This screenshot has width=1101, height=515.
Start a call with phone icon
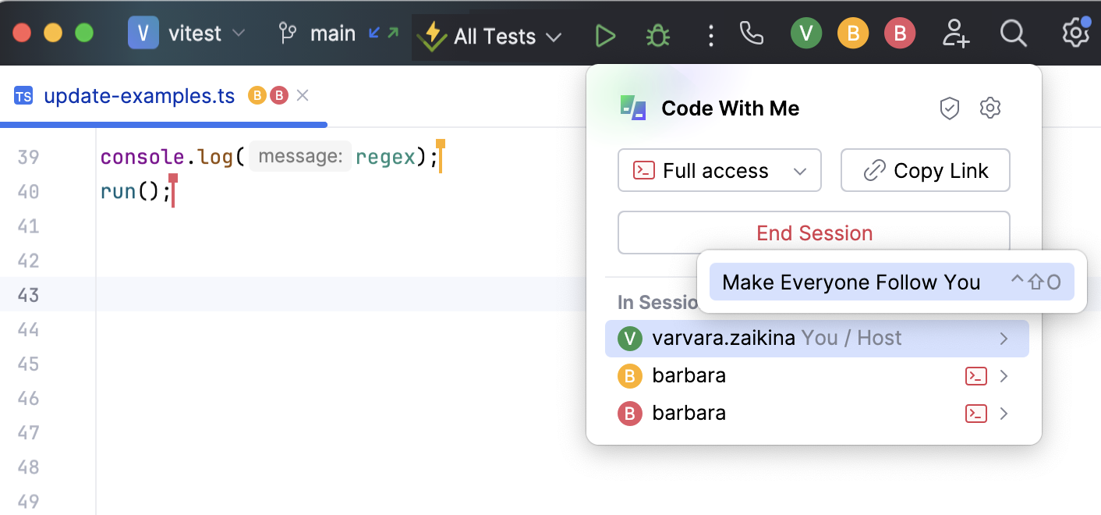752,34
